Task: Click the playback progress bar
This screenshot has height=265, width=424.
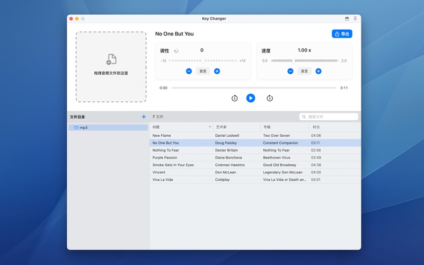Action: click(x=253, y=88)
